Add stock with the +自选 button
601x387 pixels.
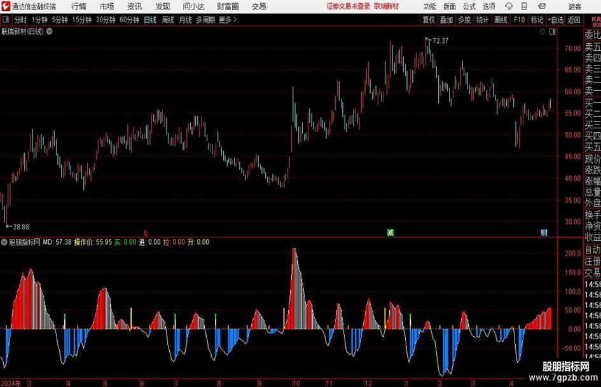pos(556,20)
